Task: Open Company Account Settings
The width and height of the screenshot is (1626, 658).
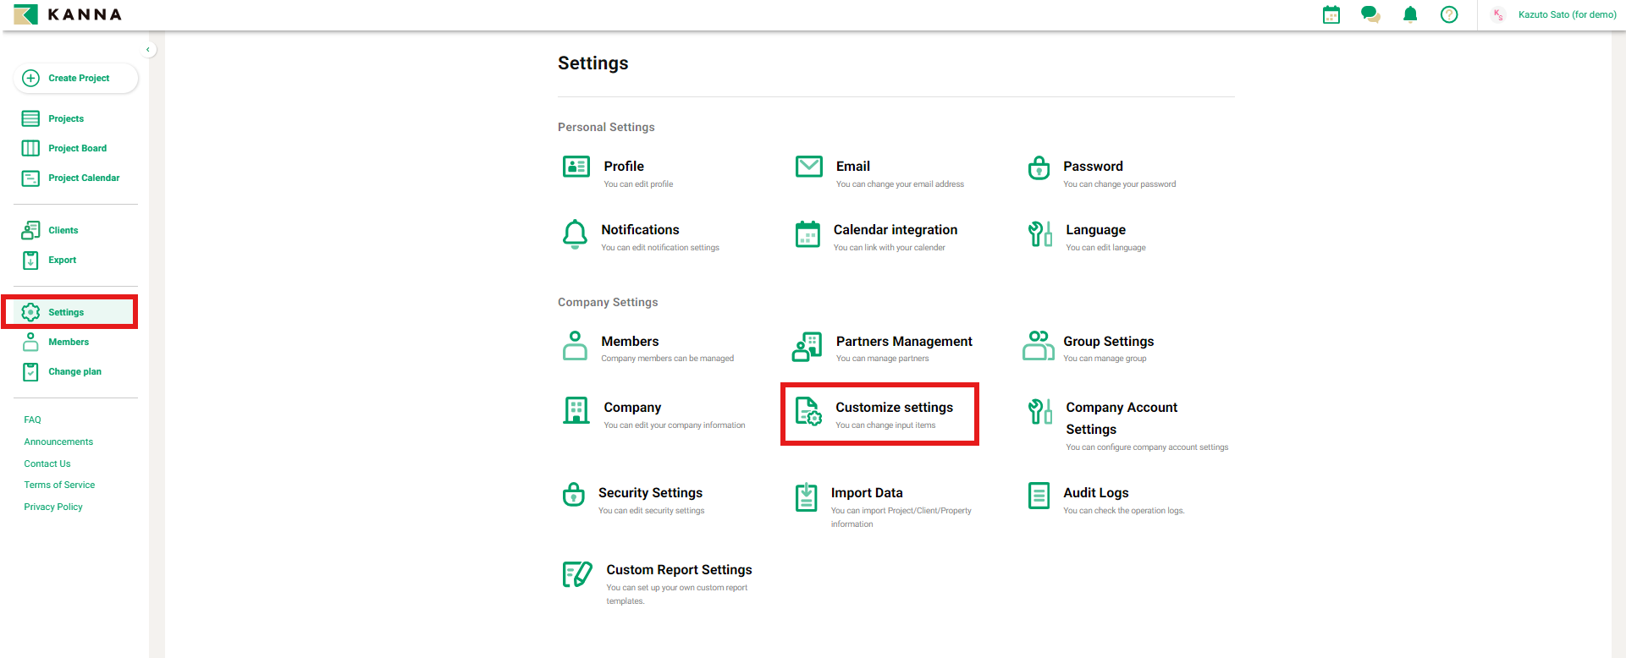Action: coord(1121,418)
